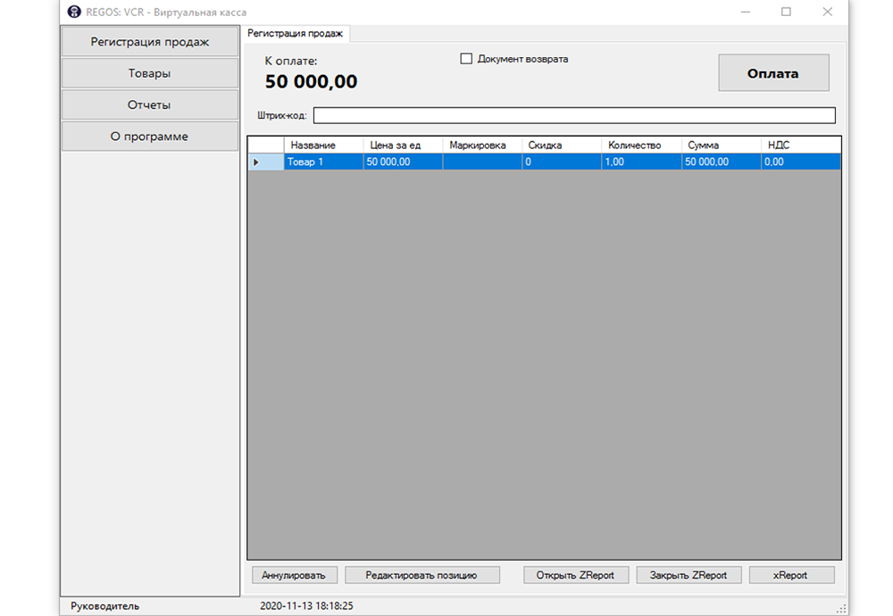This screenshot has width=893, height=616.
Task: Select the quantity cell showing 1,00
Action: (x=641, y=162)
